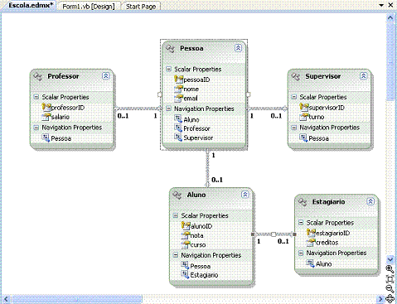Image resolution: width=397 pixels, height=304 pixels.
Task: Open the active documents dropdown arrow
Action: 381,5
